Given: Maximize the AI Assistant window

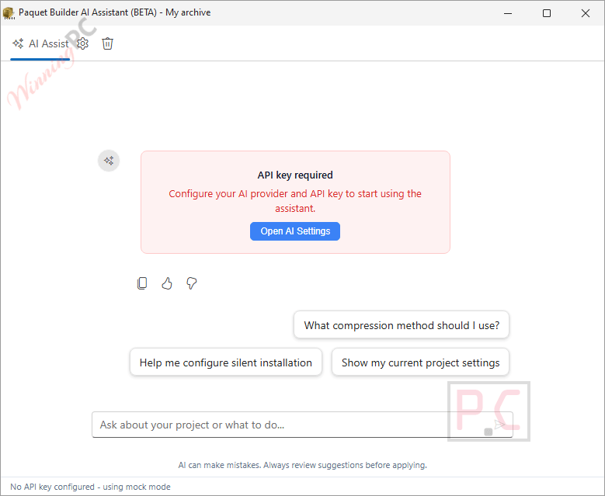Looking at the screenshot, I should [x=546, y=13].
